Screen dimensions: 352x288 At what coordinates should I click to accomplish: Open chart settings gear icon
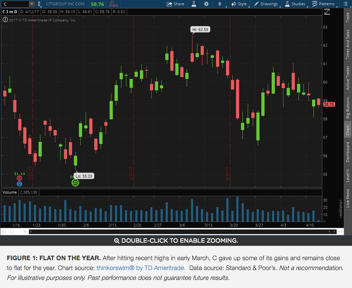(x=206, y=4)
